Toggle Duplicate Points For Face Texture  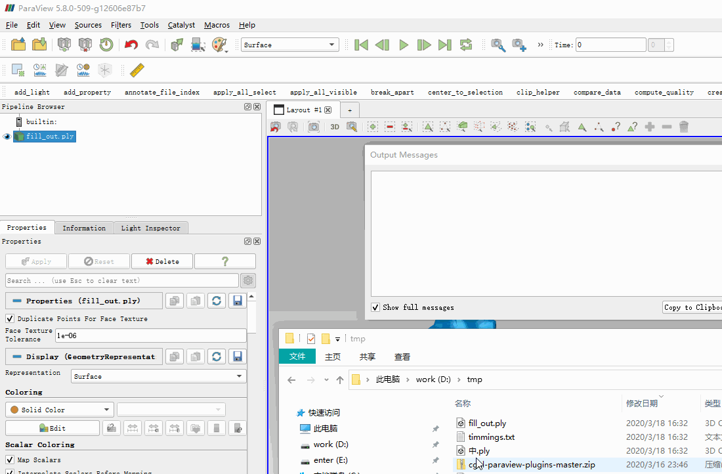click(10, 318)
